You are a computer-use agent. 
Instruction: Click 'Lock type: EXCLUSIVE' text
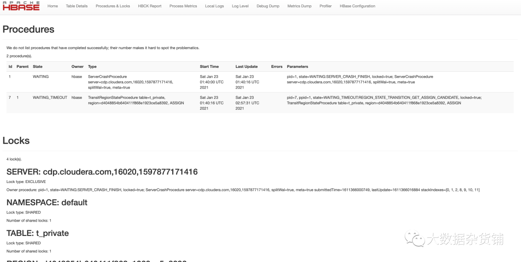coord(26,182)
